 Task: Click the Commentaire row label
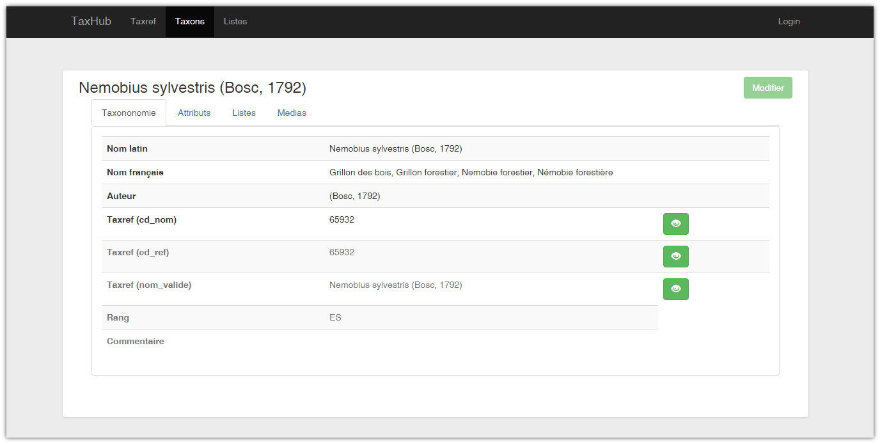point(136,341)
